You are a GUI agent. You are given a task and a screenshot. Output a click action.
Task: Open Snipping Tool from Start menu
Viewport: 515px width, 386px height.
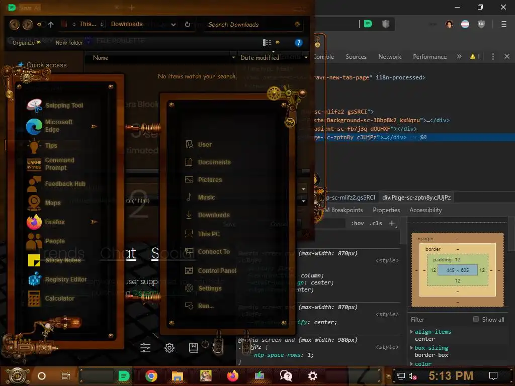pyautogui.click(x=56, y=106)
